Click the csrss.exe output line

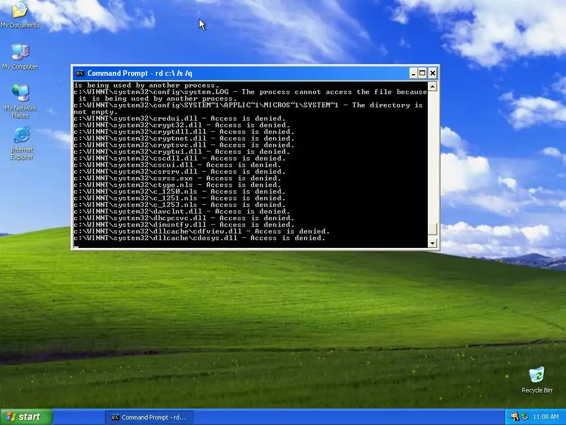click(x=177, y=178)
